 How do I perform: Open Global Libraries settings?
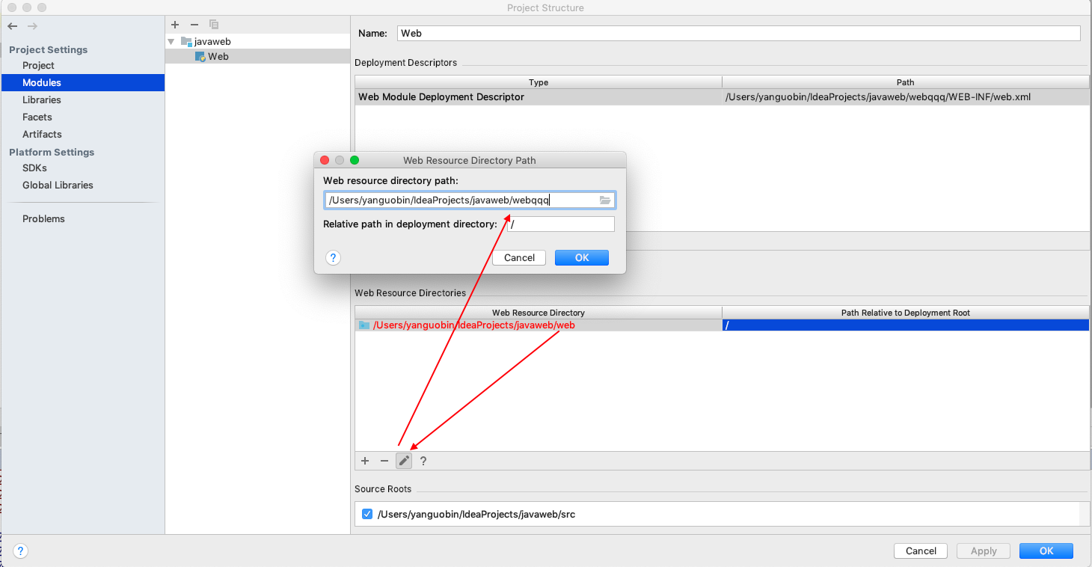[x=58, y=186]
